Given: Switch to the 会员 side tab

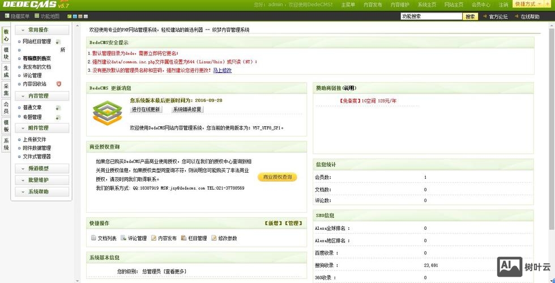Looking at the screenshot, I should pyautogui.click(x=6, y=108).
